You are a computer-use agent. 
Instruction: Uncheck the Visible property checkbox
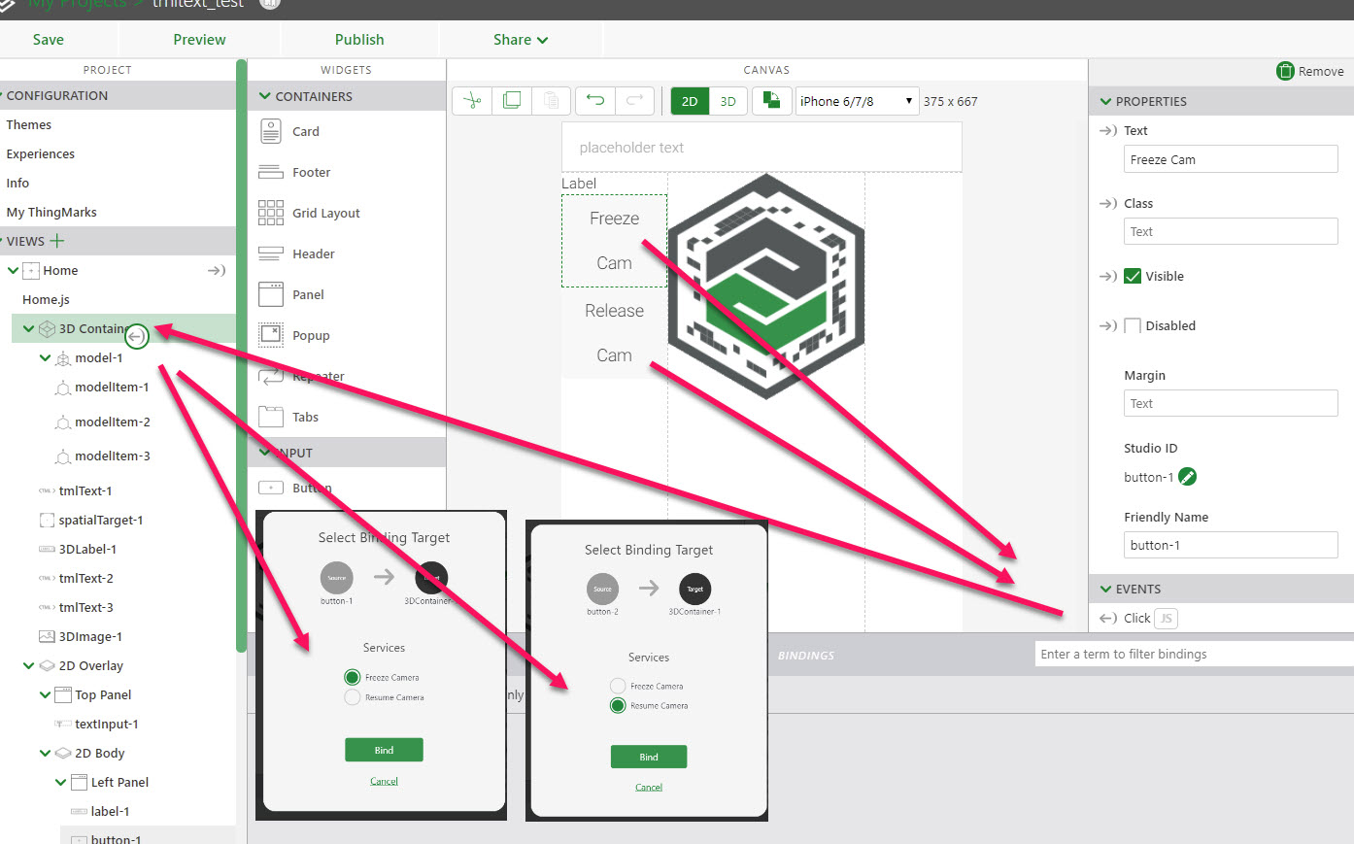1133,276
